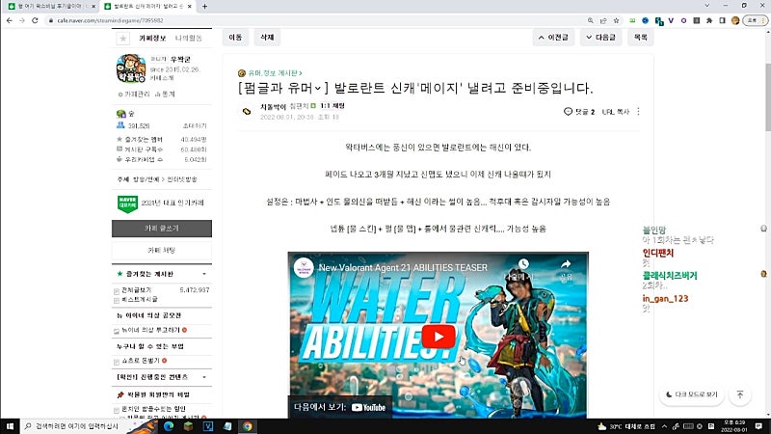The width and height of the screenshot is (771, 434).
Task: Open comments via 댓글 2 icon
Action: (579, 112)
